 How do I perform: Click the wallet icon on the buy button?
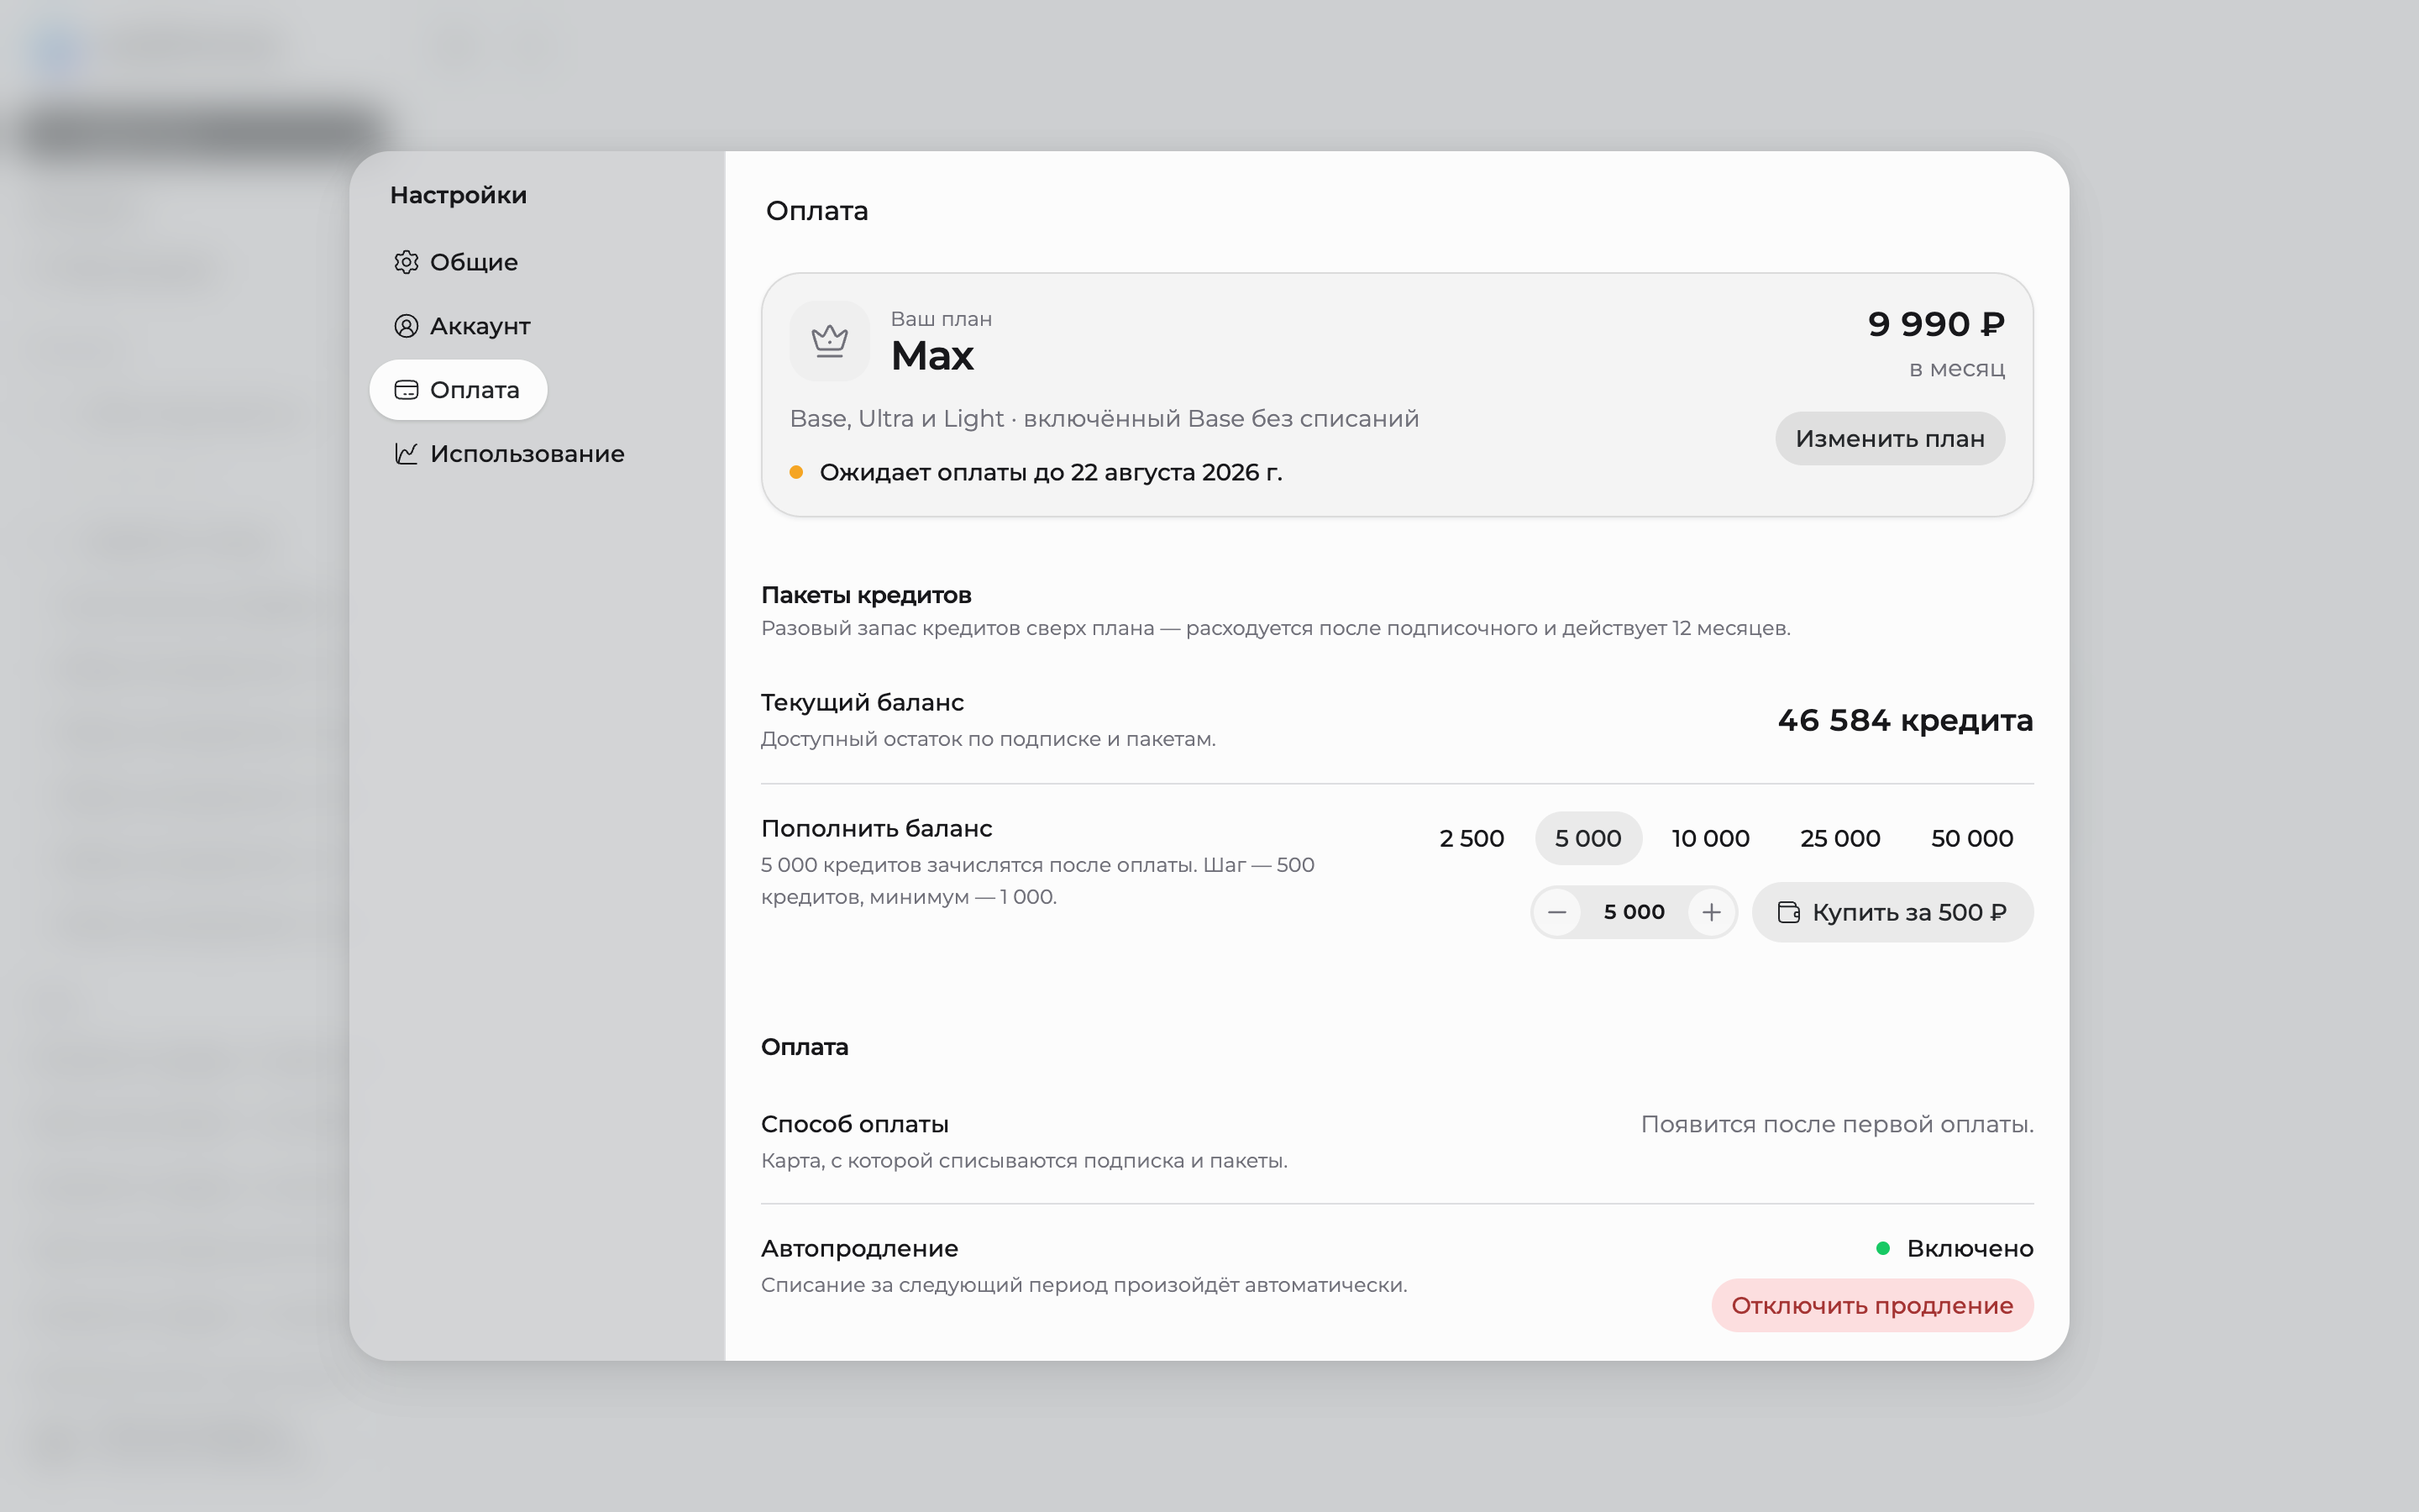[x=1788, y=912]
